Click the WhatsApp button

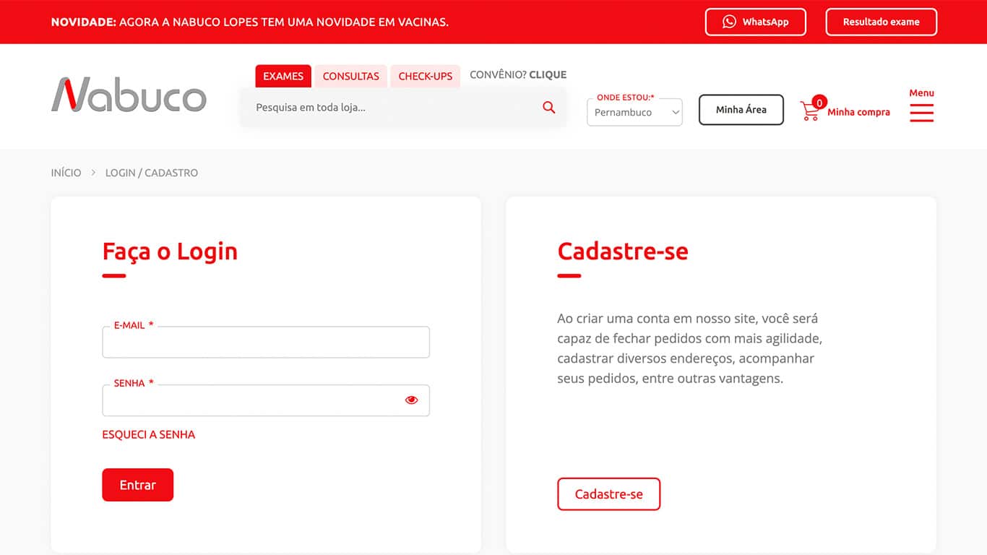point(755,22)
